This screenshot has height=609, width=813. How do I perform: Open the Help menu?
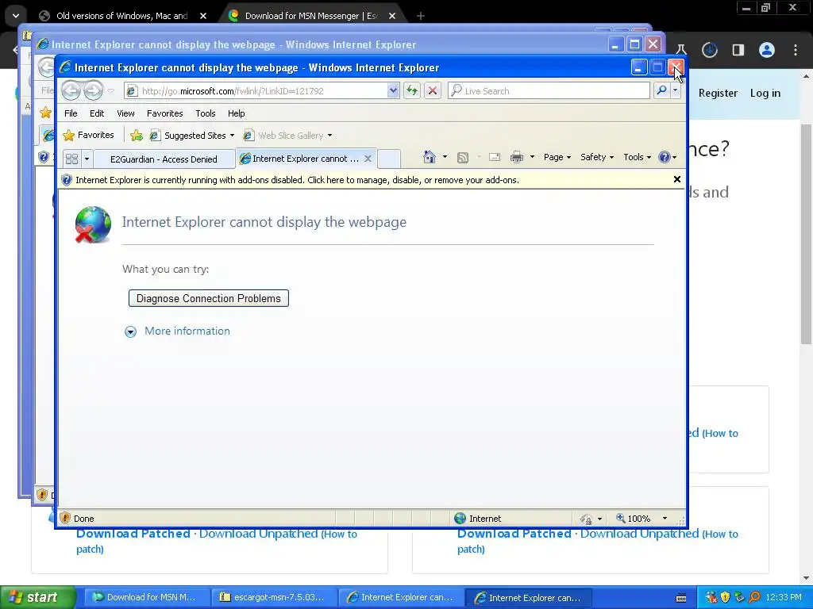tap(236, 113)
